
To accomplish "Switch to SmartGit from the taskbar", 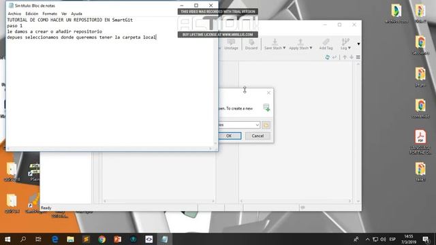I will 149,239.
